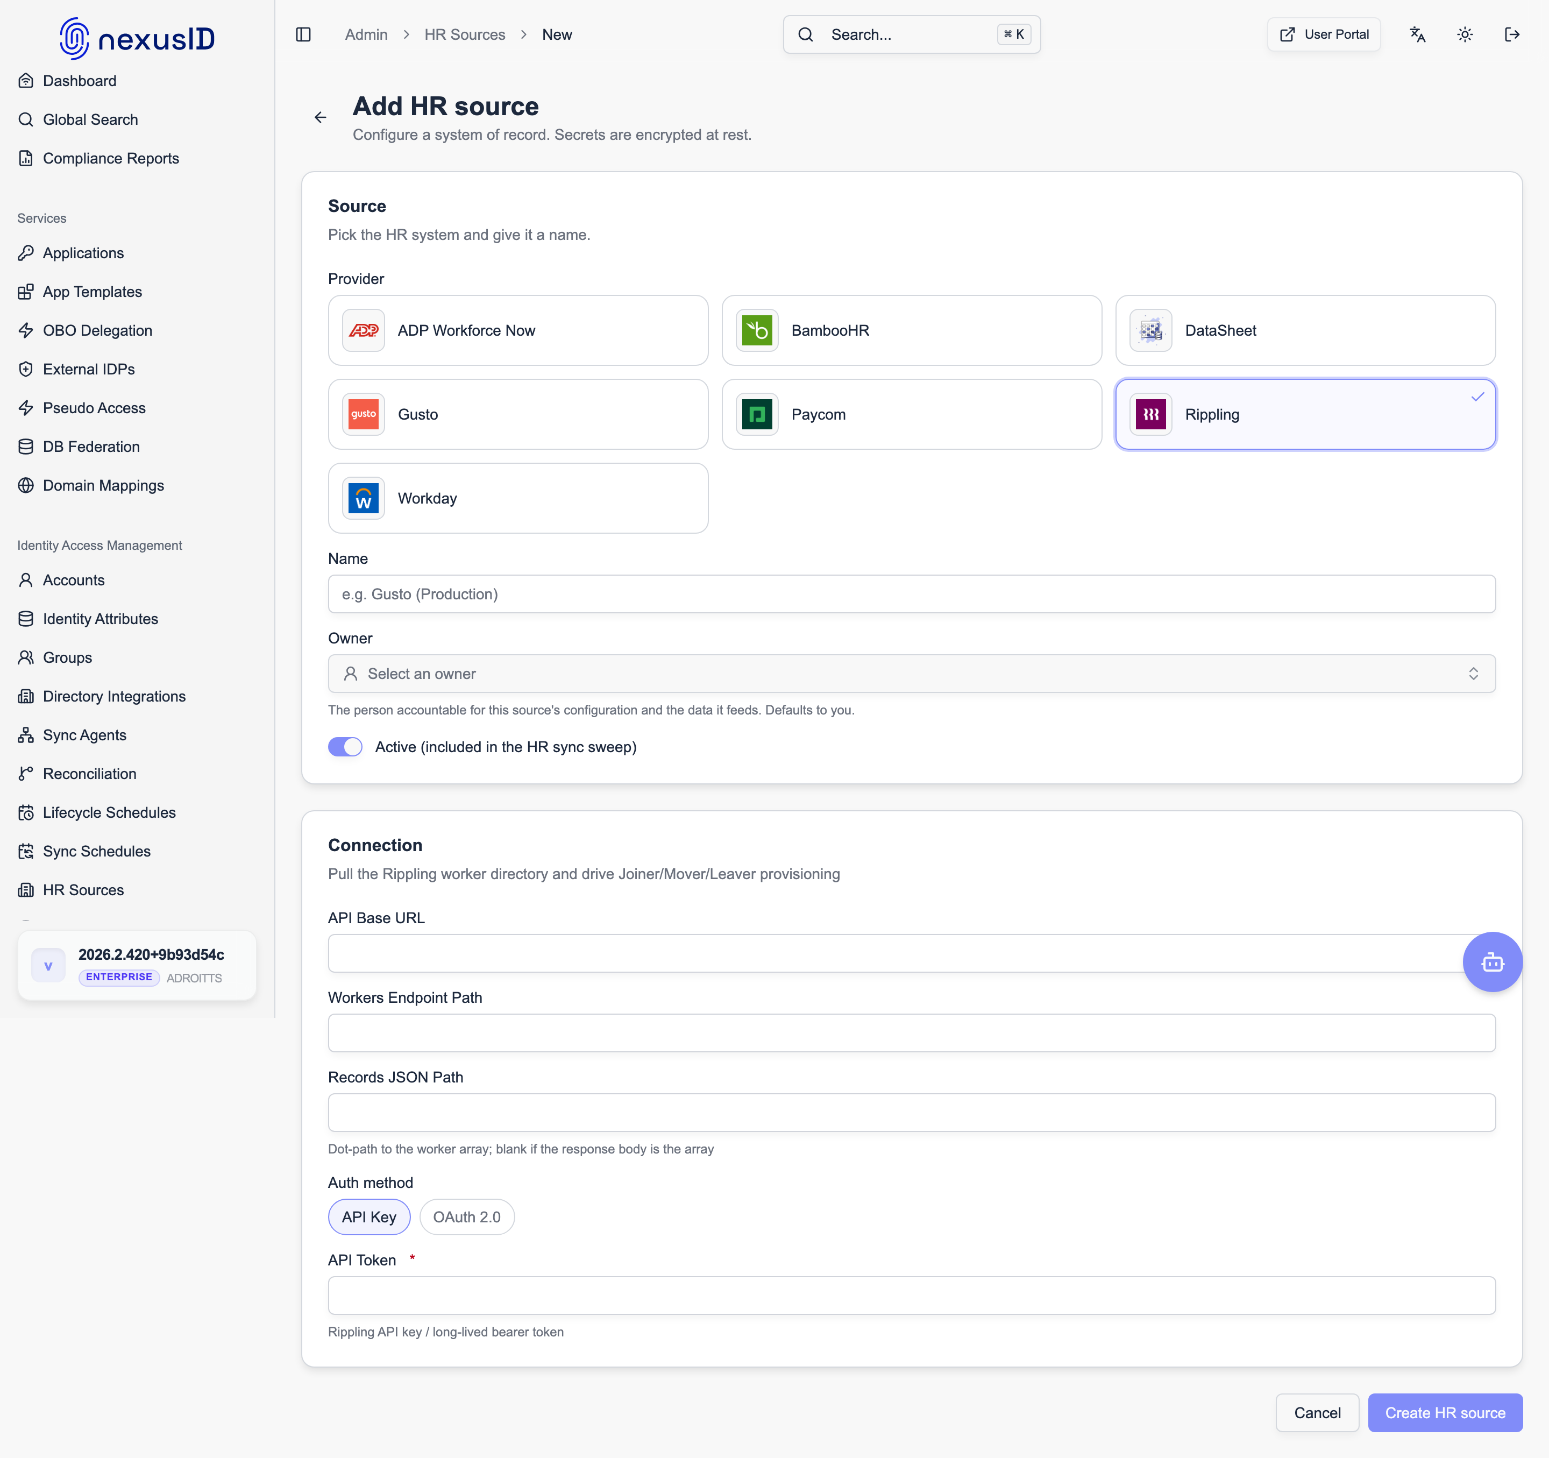Click the Rippling logo icon
This screenshot has width=1549, height=1458.
click(x=1151, y=415)
